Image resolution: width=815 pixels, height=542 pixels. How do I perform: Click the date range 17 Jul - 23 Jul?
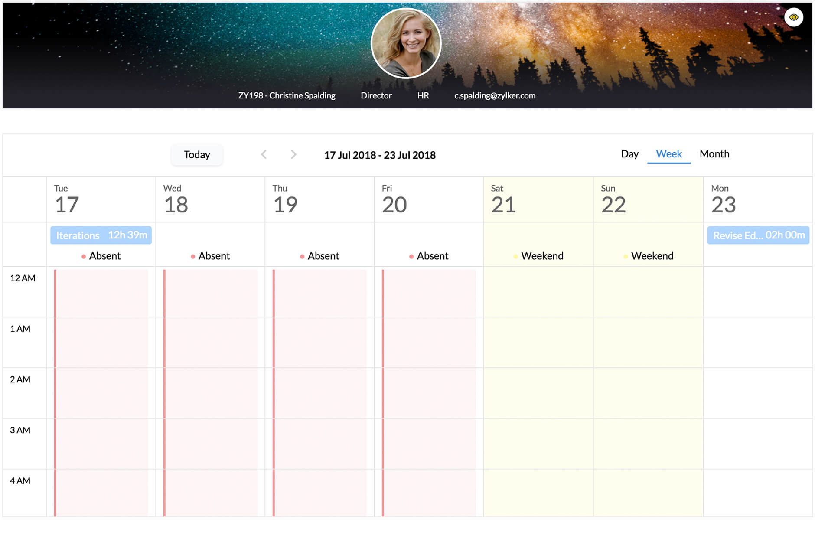click(x=380, y=155)
